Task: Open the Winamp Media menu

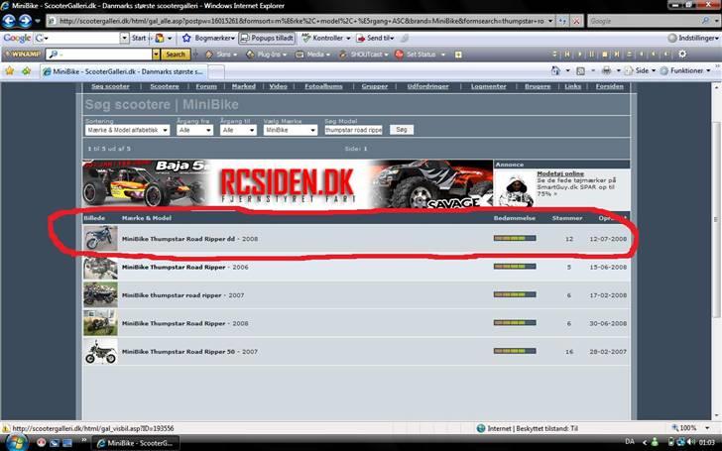Action: coord(312,55)
